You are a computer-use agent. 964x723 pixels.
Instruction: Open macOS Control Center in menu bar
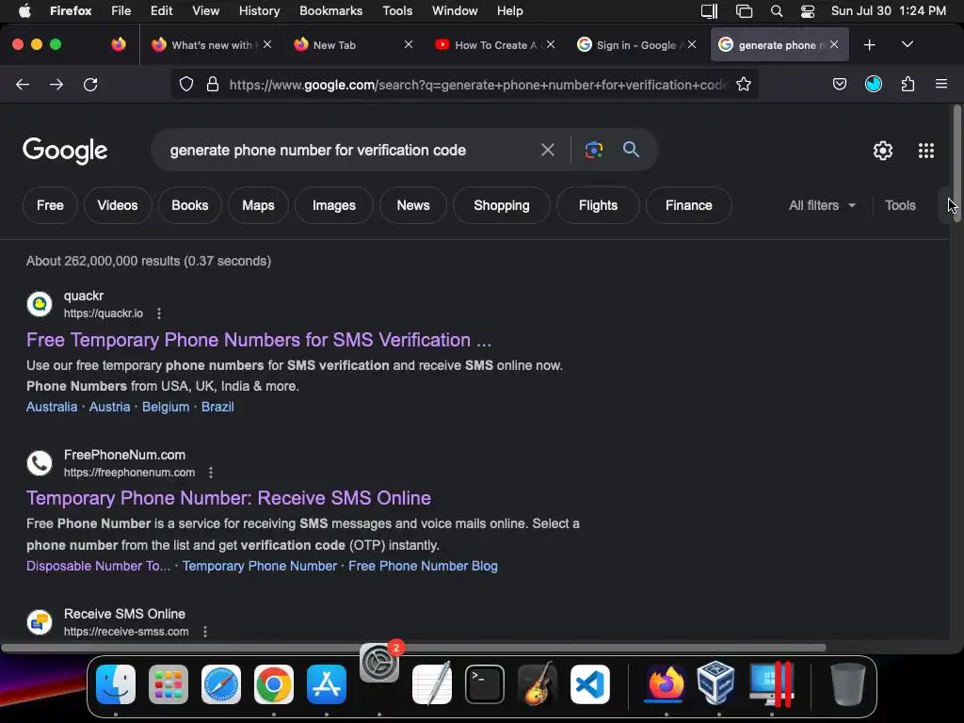[x=807, y=11]
